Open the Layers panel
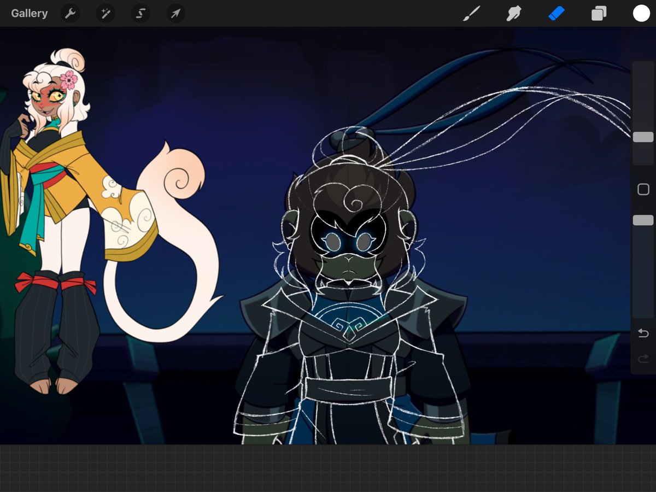Screen dimensions: 656x492 click(599, 13)
